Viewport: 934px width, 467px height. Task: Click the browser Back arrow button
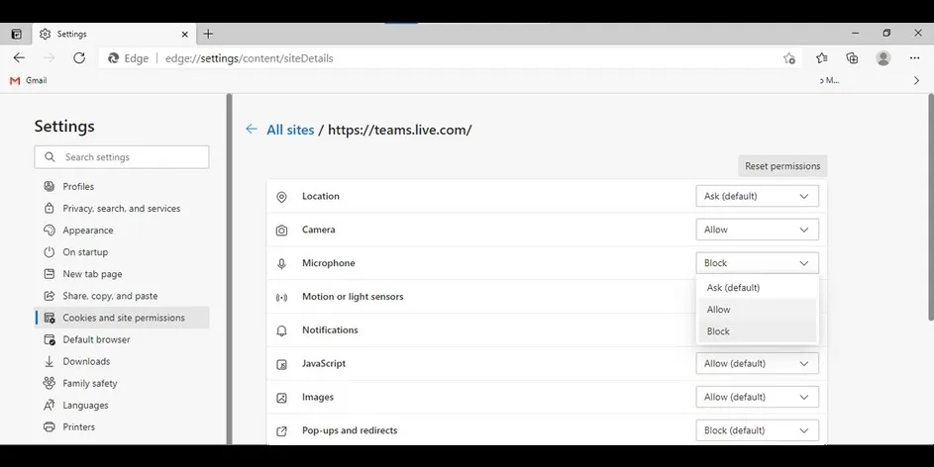pyautogui.click(x=19, y=57)
